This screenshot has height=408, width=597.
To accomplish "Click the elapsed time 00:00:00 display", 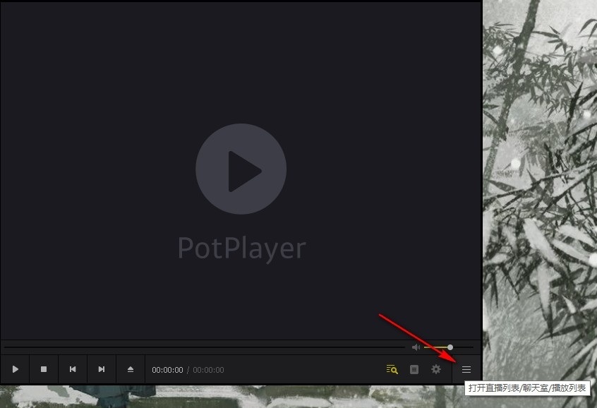I will 167,370.
